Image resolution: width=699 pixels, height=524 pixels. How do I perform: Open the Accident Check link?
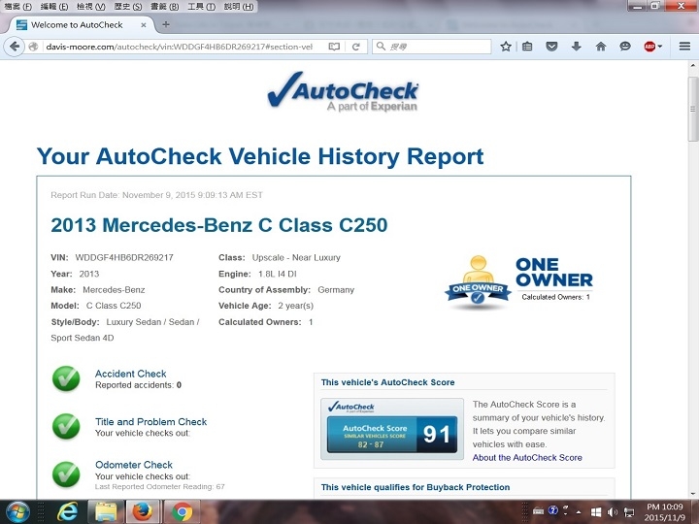click(131, 374)
